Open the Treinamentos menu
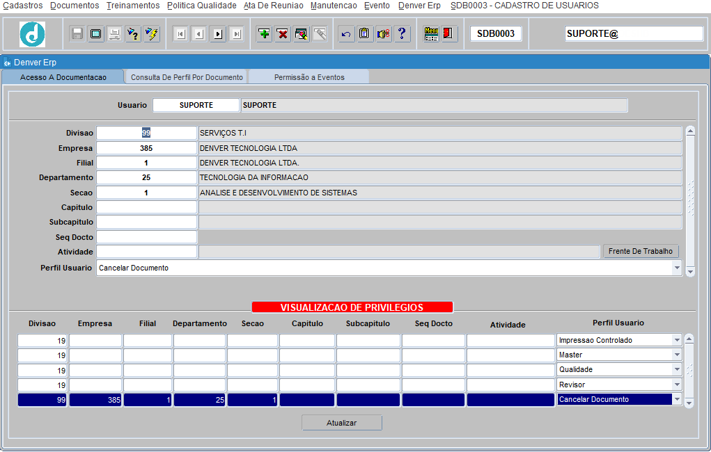711x452 pixels. pyautogui.click(x=133, y=6)
